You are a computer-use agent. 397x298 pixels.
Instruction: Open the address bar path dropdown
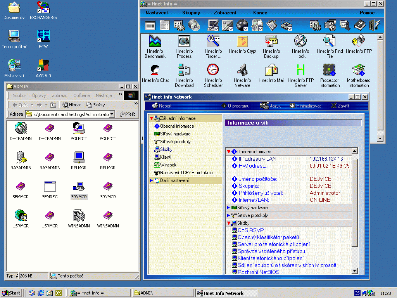pyautogui.click(x=112, y=114)
